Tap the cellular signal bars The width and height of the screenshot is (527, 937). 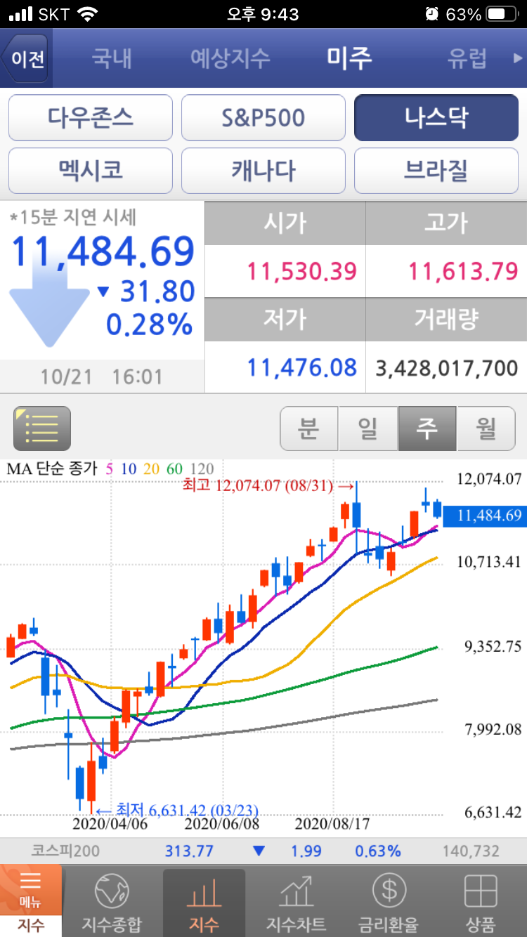(21, 14)
